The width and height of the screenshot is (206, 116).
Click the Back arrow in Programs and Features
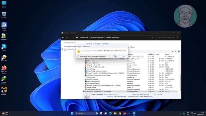(63, 37)
